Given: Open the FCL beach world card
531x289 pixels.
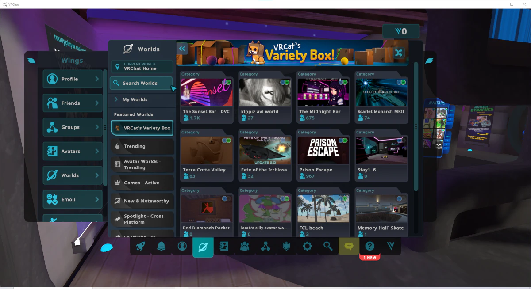Looking at the screenshot, I should [x=323, y=212].
